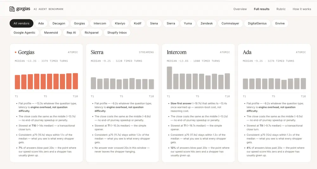Image resolution: width=317 pixels, height=169 pixels.
Task: Filter by Ada vendor chip
Action: pyautogui.click(x=41, y=23)
